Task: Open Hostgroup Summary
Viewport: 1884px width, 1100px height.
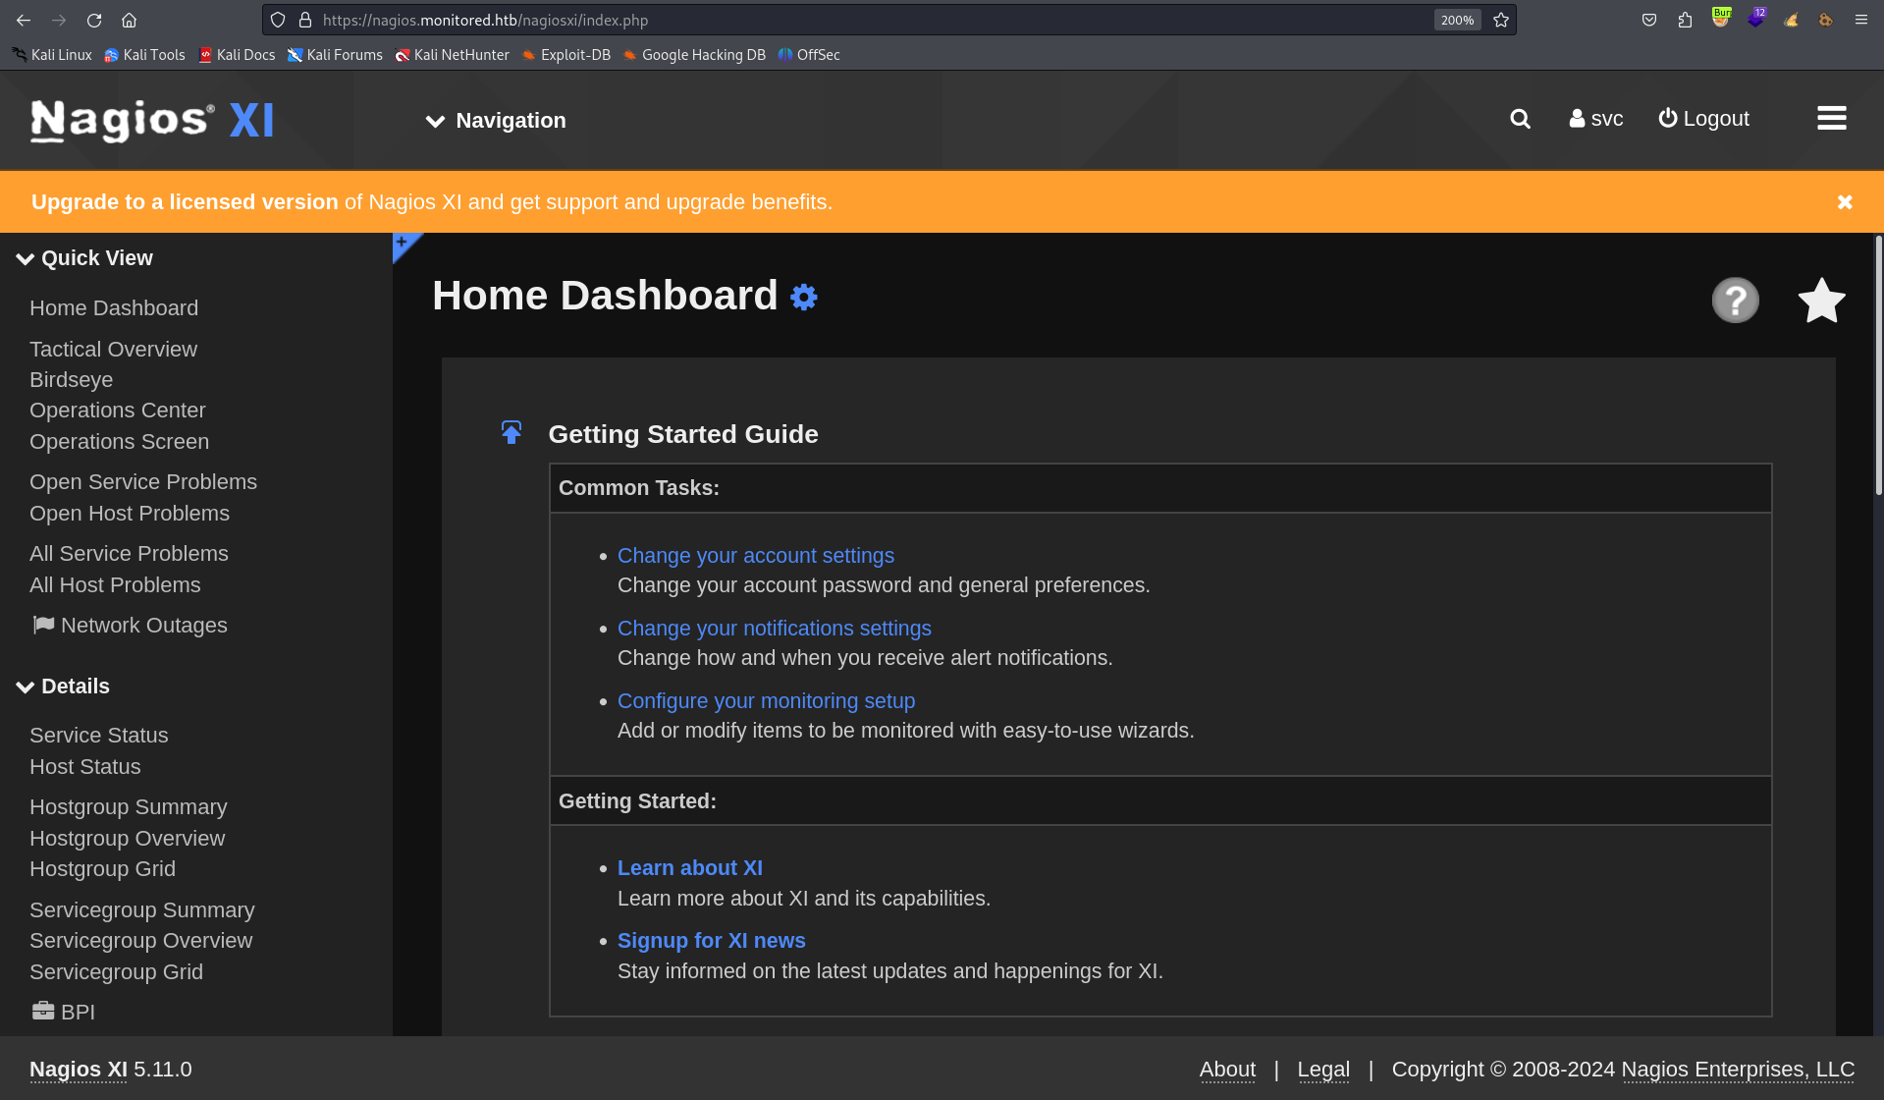Action: 129,807
